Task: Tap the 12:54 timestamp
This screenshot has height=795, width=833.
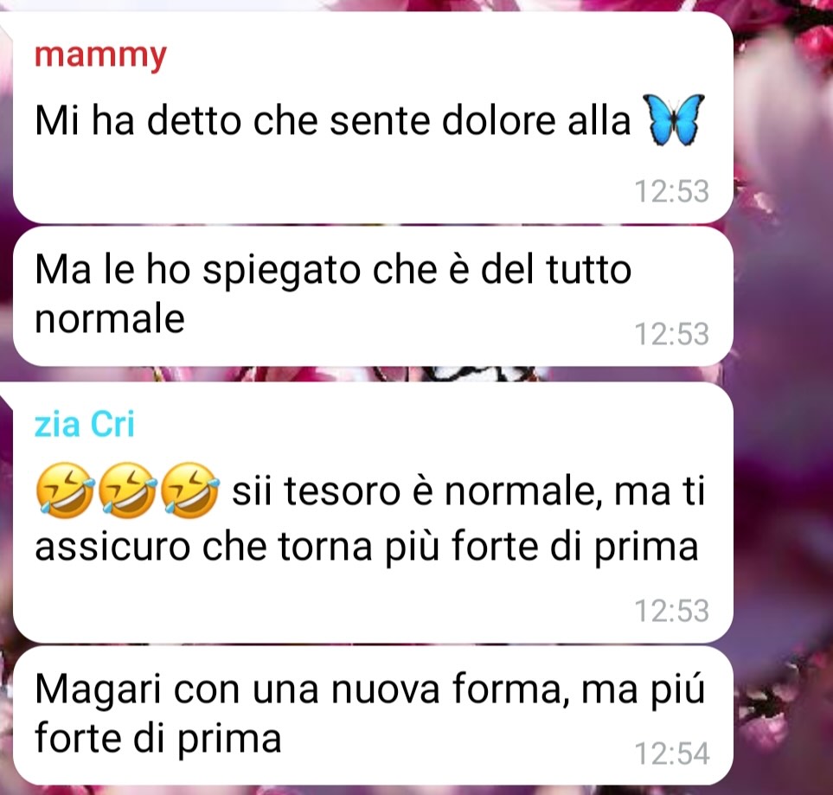Action: (x=671, y=753)
